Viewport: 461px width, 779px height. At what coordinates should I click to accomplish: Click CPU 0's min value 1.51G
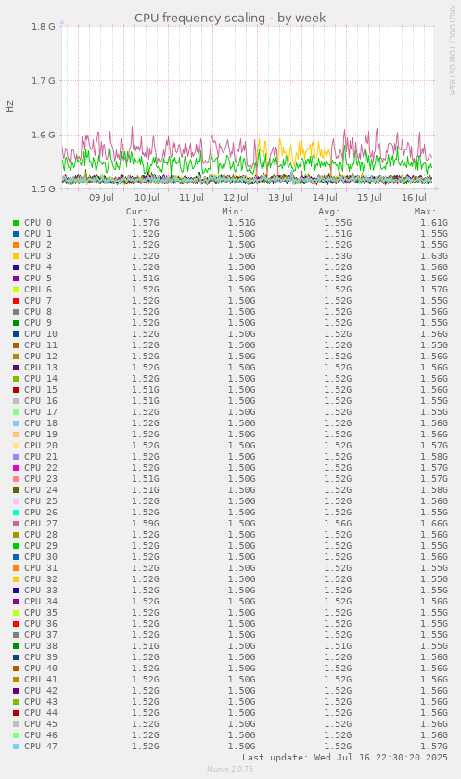[241, 223]
